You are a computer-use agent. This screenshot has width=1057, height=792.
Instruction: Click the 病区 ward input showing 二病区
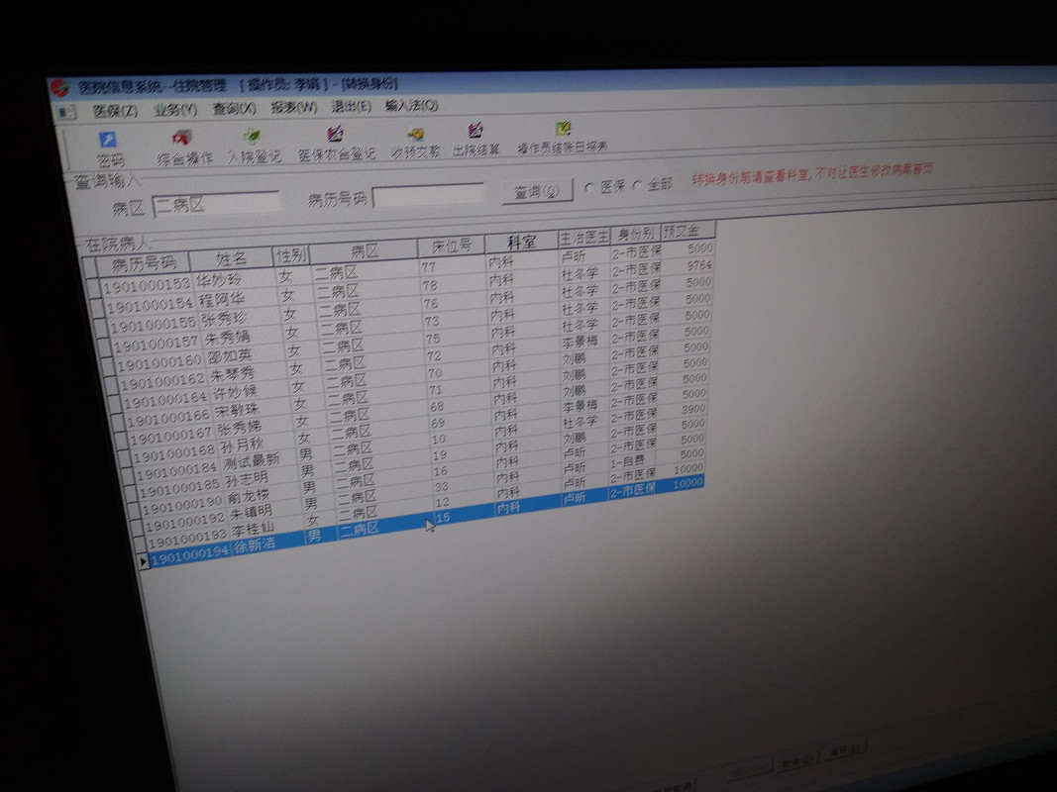pos(216,203)
